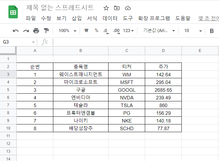Select the price cell 77.87

[163, 128]
